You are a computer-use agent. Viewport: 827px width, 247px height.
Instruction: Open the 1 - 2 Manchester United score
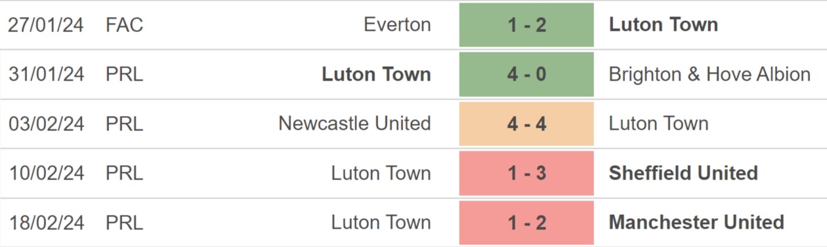[526, 222]
